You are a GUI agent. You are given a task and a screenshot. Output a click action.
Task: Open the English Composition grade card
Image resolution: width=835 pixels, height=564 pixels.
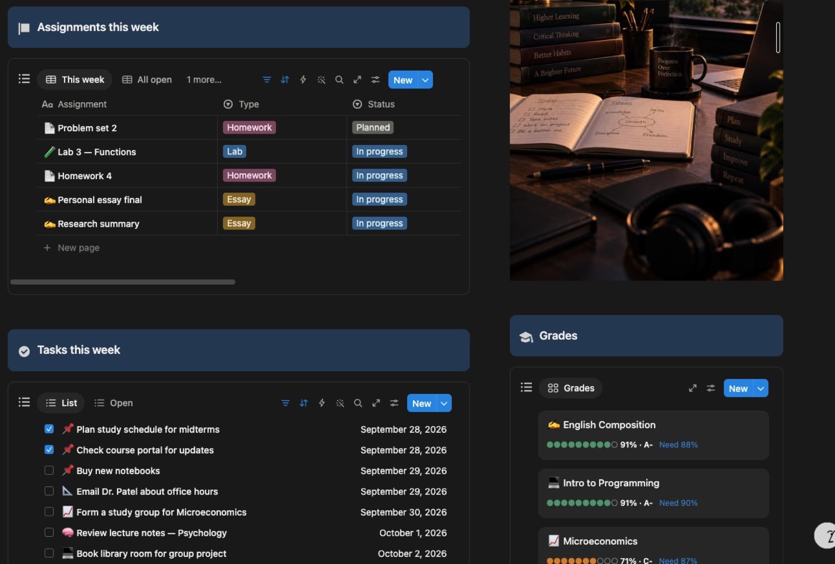click(653, 435)
